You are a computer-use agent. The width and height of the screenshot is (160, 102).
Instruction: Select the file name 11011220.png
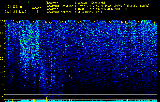pos(14,7)
